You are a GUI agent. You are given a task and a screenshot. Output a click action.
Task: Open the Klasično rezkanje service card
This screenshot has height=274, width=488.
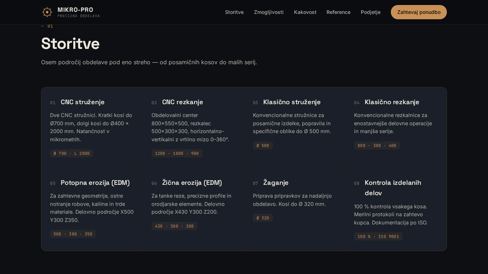(x=392, y=102)
